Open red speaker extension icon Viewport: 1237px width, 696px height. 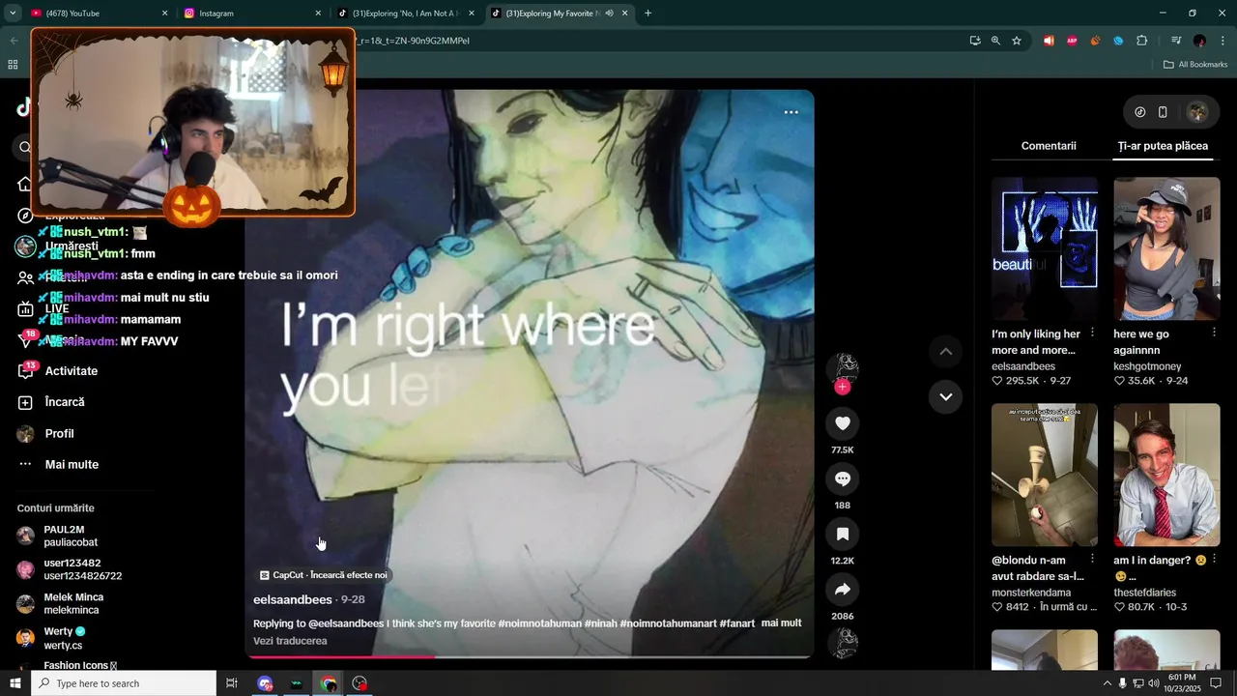[x=1049, y=41]
